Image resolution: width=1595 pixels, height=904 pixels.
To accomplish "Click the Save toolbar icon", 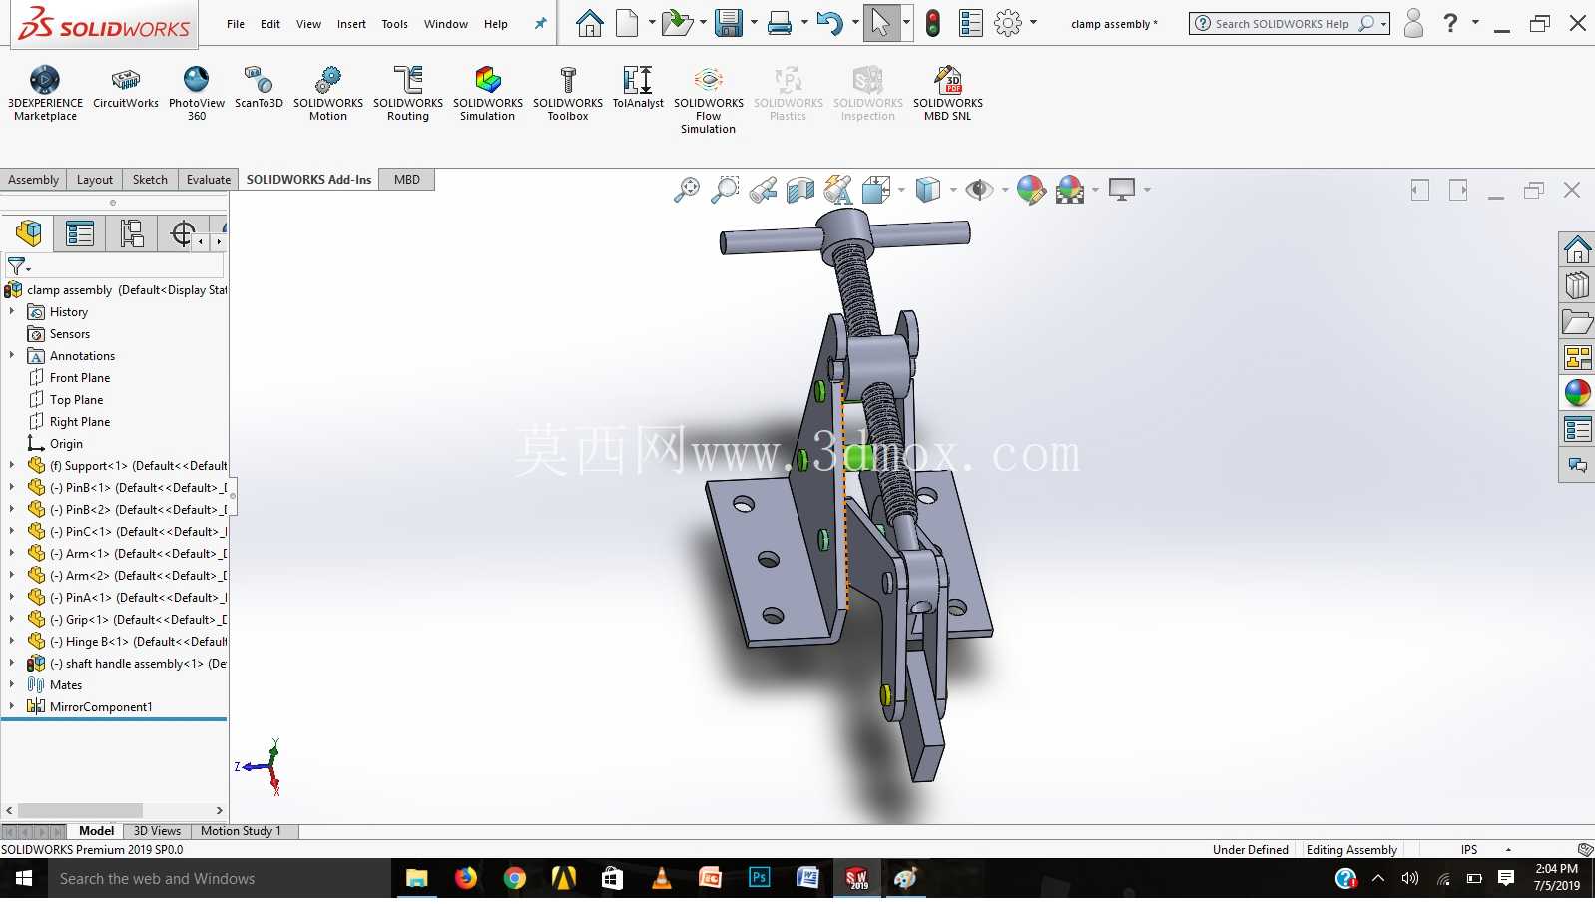I will 729,23.
